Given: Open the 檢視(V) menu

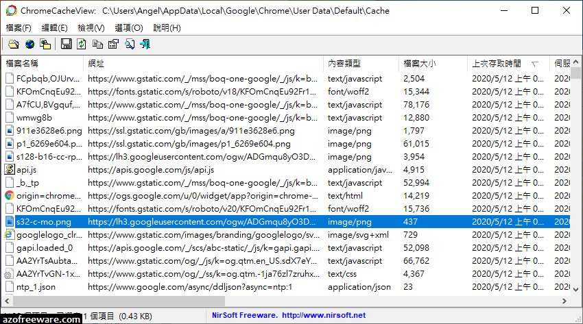Looking at the screenshot, I should coord(91,28).
